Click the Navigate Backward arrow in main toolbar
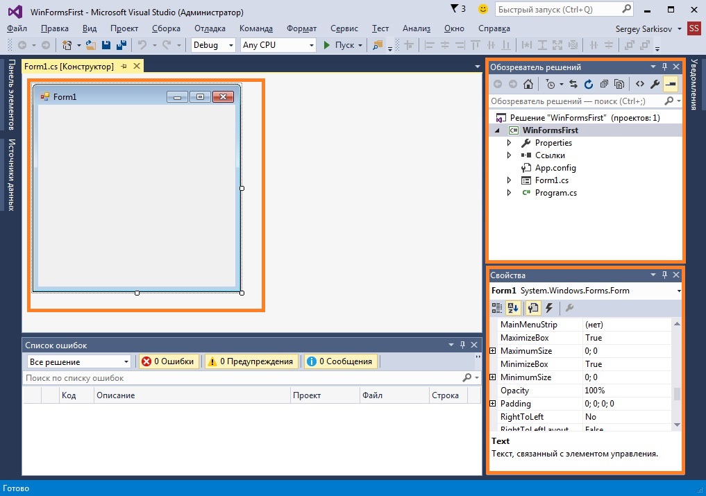This screenshot has width=706, height=496. [22, 45]
